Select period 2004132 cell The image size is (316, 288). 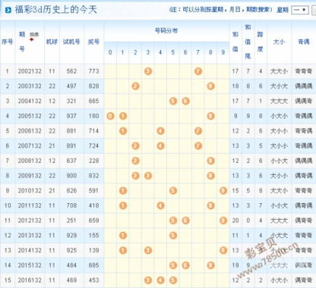point(30,101)
